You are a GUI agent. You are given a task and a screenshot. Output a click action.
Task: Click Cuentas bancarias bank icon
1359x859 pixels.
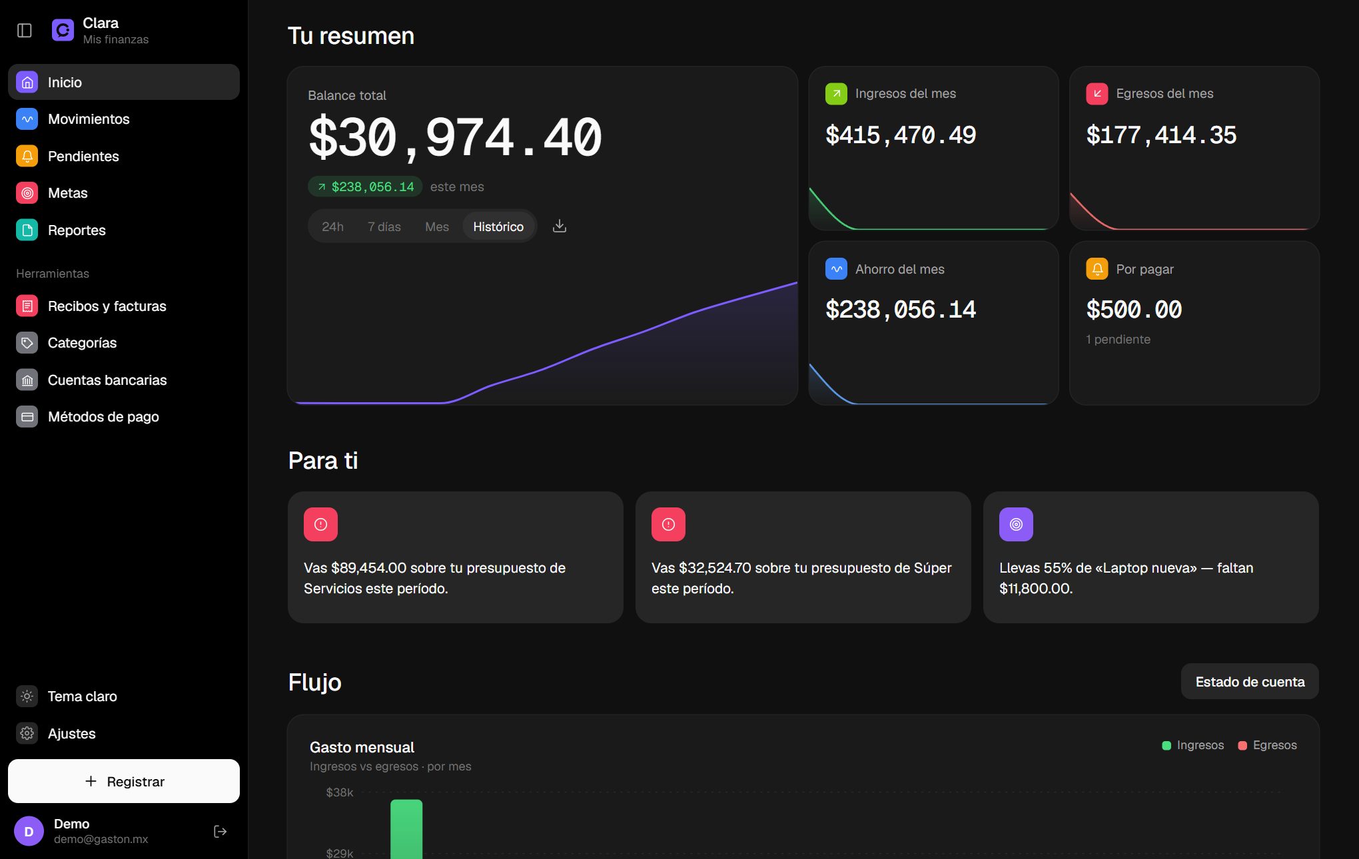(27, 380)
